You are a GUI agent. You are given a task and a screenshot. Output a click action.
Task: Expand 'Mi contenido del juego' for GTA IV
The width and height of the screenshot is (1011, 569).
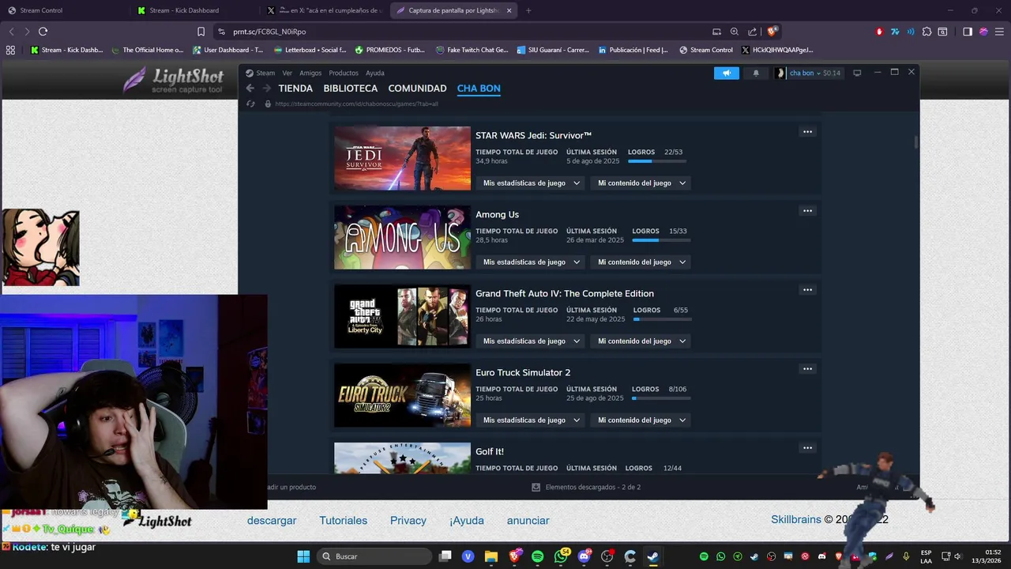[x=641, y=341]
